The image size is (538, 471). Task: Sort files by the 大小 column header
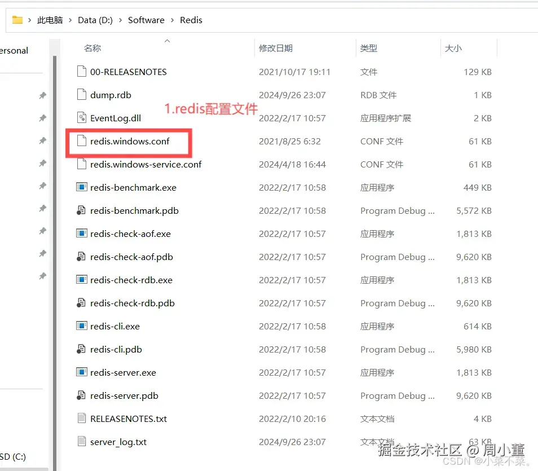click(x=453, y=48)
